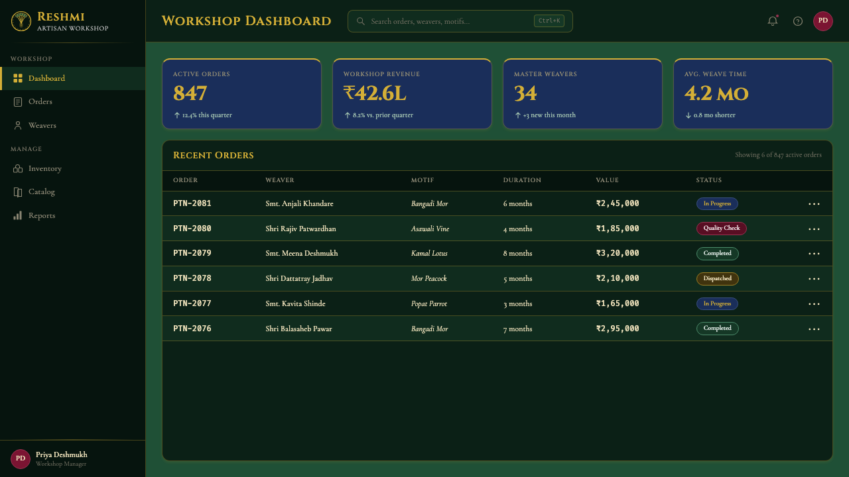Click the Quality Check status badge
Screen dimensions: 849x477
[x=722, y=229]
